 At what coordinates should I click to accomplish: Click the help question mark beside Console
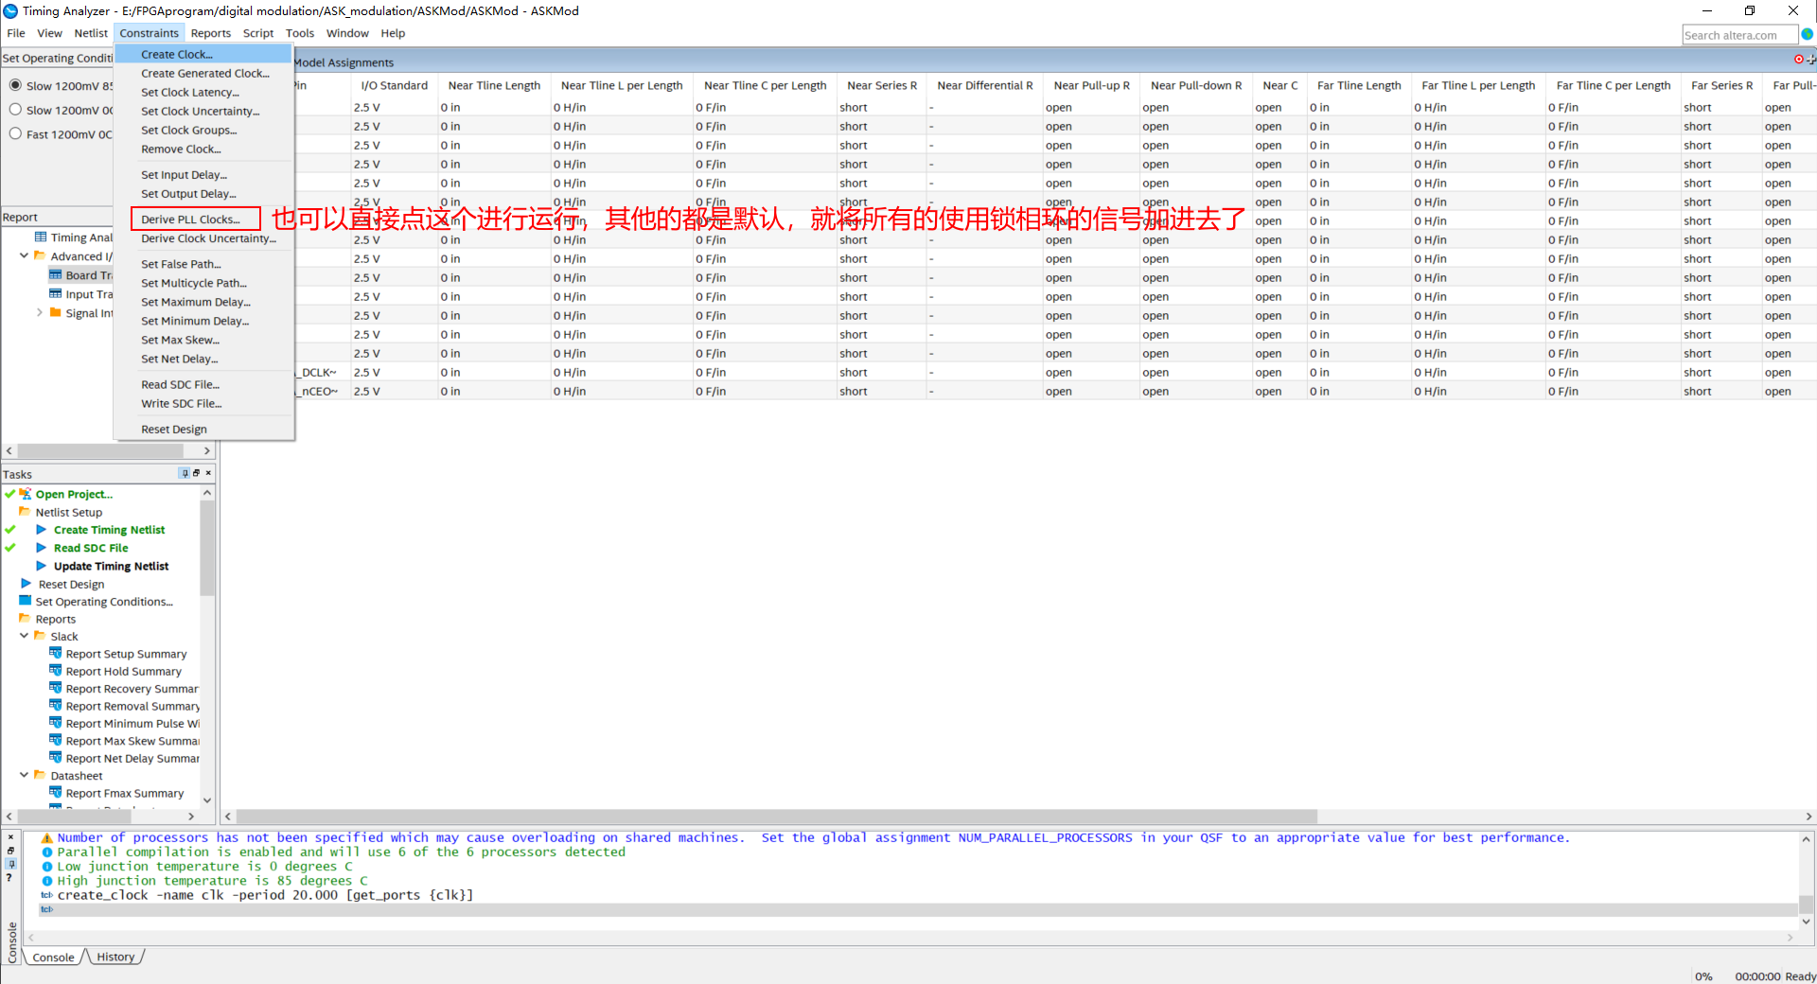click(x=9, y=877)
